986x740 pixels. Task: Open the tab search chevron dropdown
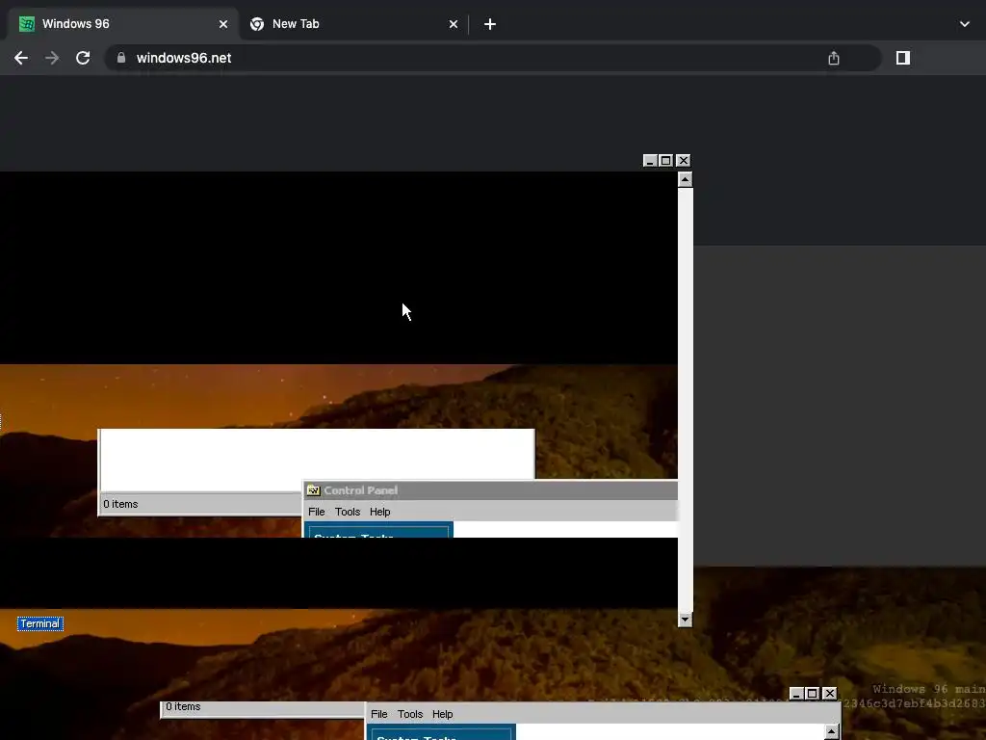click(x=965, y=24)
